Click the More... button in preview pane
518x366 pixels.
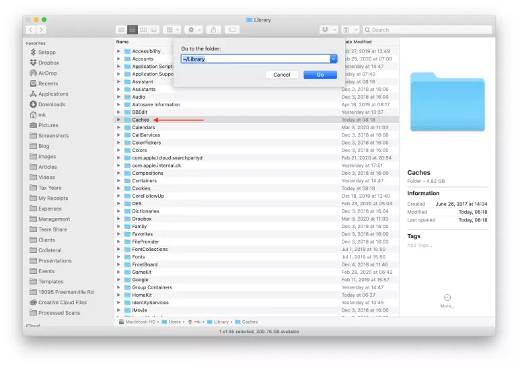pos(447,301)
